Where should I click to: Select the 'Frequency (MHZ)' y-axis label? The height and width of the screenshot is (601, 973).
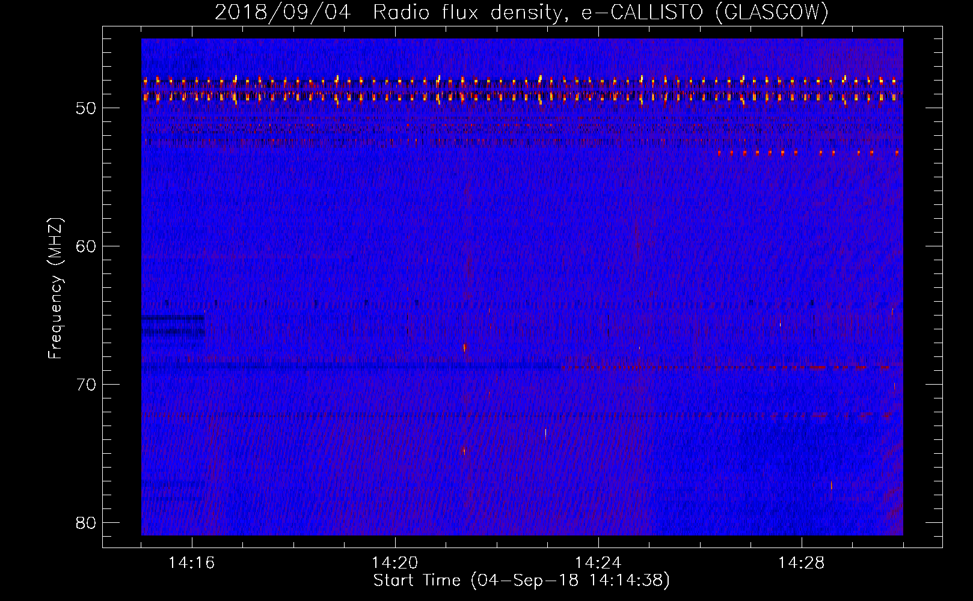pyautogui.click(x=55, y=288)
